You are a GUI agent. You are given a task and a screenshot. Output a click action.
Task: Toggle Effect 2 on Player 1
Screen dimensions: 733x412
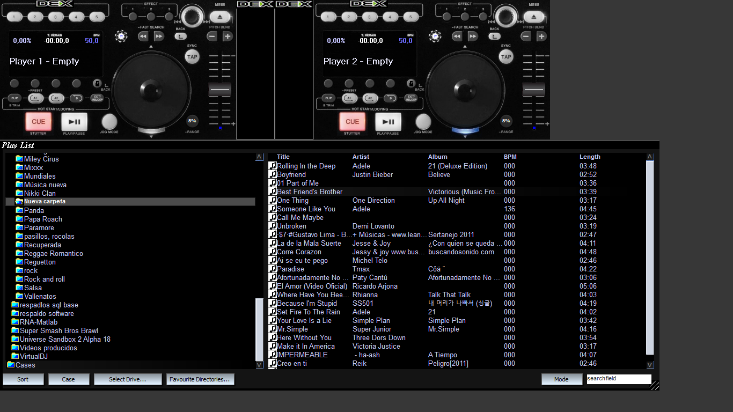coord(151,17)
